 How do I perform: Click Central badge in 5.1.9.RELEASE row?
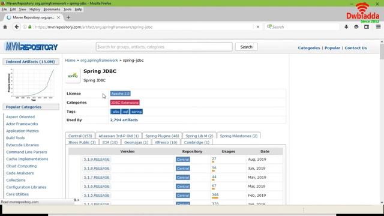pyautogui.click(x=182, y=160)
